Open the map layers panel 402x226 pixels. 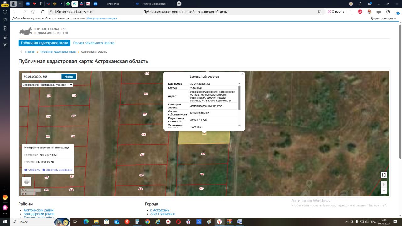click(x=26, y=181)
